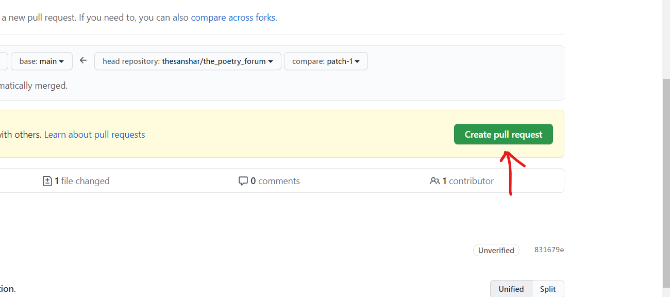Screen dimensions: 670x297
Task: Expand the compare: patch-1 dropdown
Action: (x=326, y=61)
